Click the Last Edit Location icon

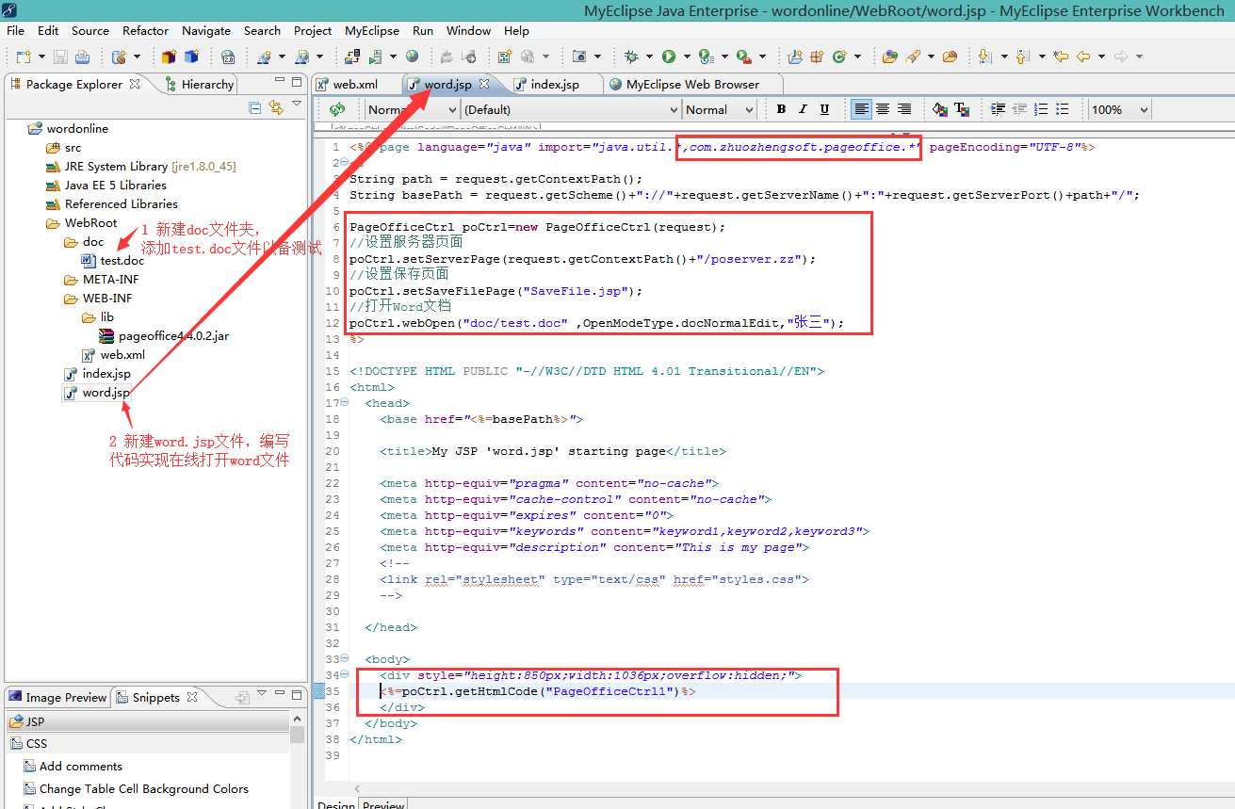[1061, 57]
